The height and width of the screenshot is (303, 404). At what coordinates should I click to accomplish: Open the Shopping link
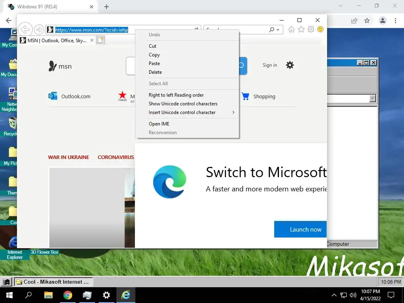[x=264, y=96]
